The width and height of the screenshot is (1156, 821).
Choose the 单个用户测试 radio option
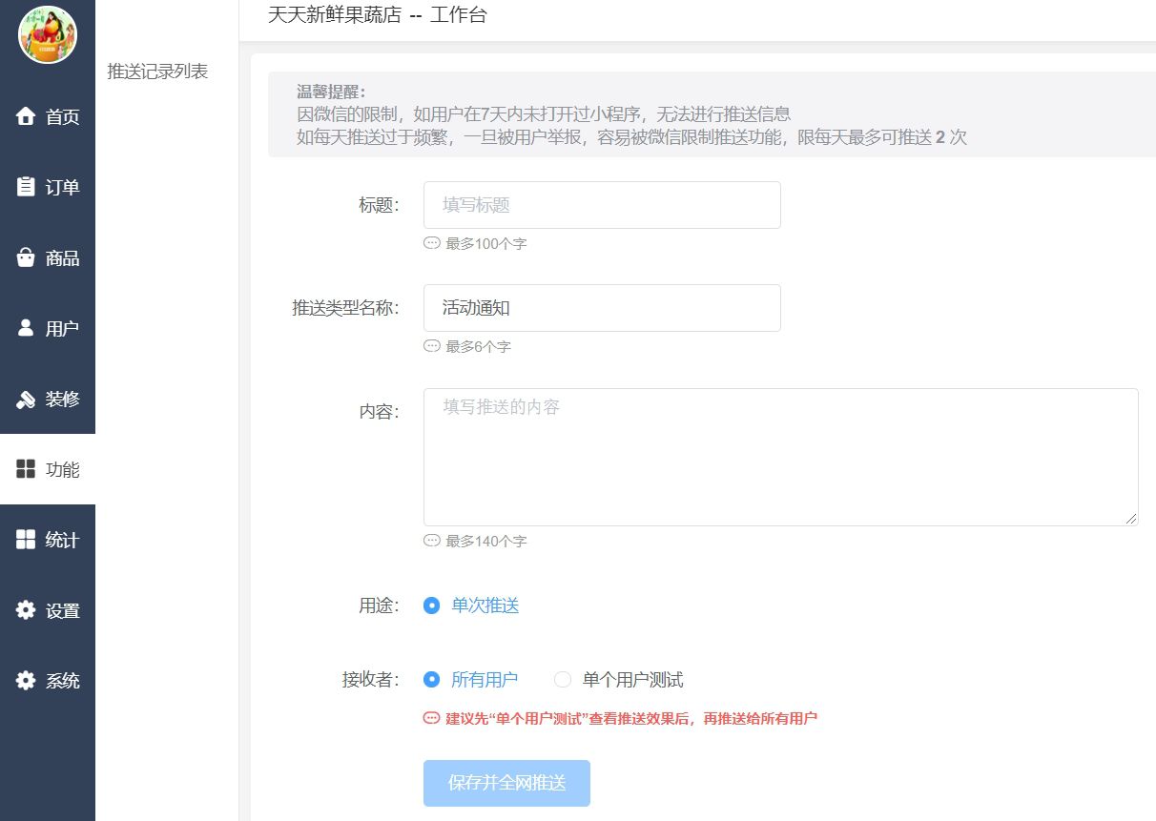[563, 680]
